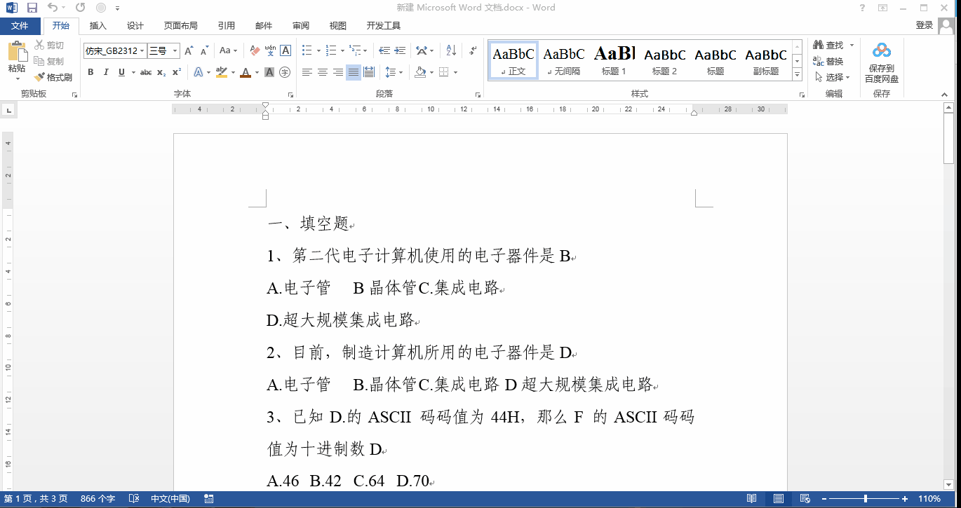The width and height of the screenshot is (961, 508).
Task: Click the tab selector at ruler corner
Action: coord(9,109)
